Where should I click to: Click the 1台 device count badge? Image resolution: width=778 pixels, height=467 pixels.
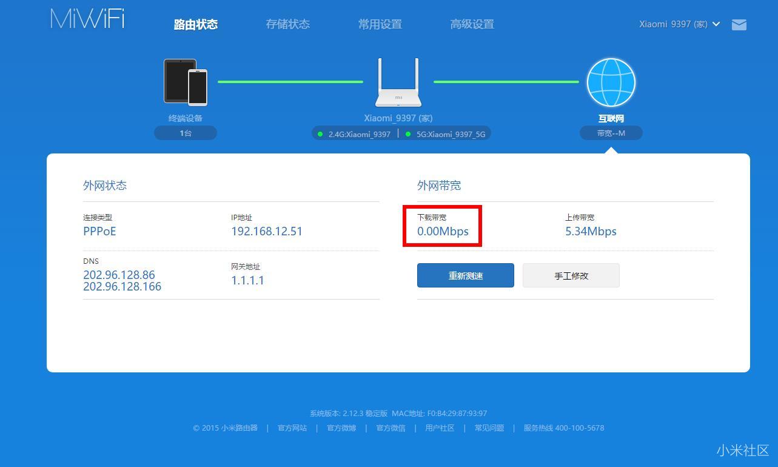(186, 133)
